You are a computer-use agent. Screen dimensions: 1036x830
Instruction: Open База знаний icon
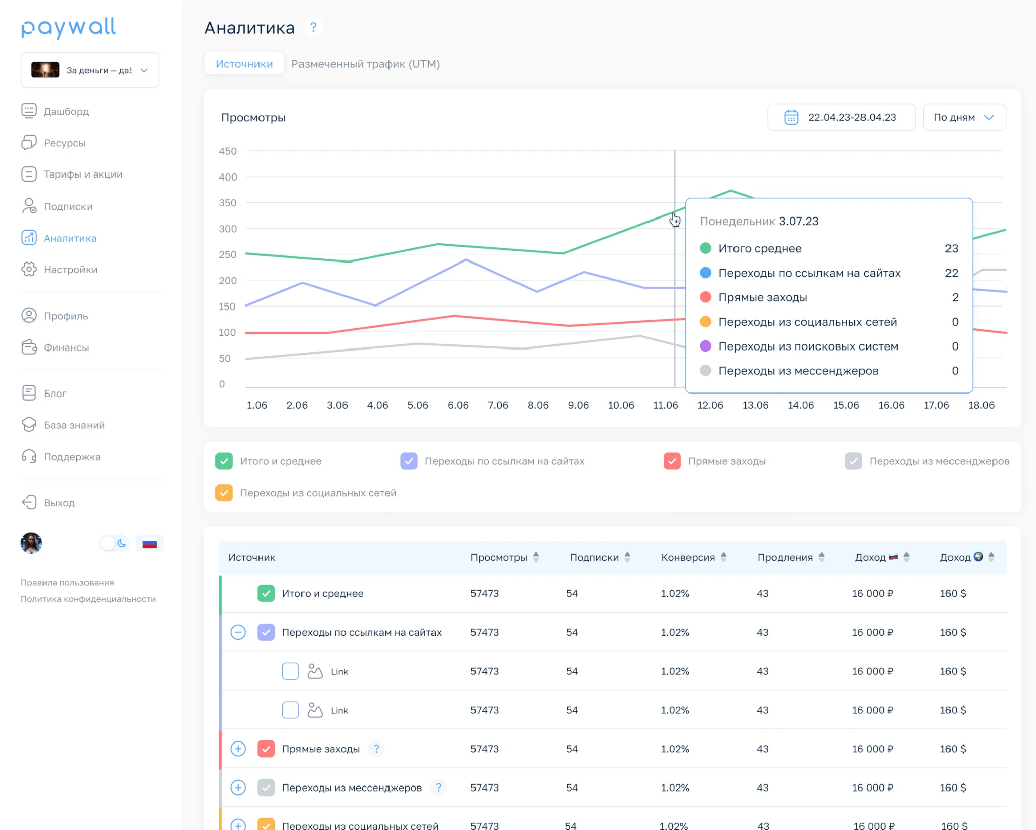pyautogui.click(x=29, y=425)
